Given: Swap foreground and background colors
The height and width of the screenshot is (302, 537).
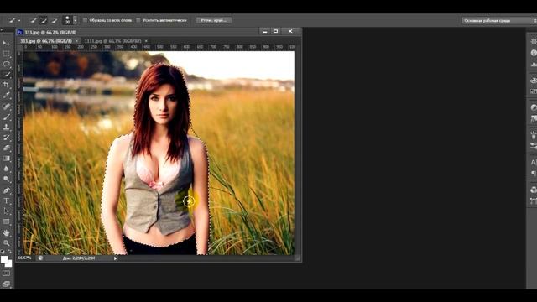Looking at the screenshot, I should 9,252.
